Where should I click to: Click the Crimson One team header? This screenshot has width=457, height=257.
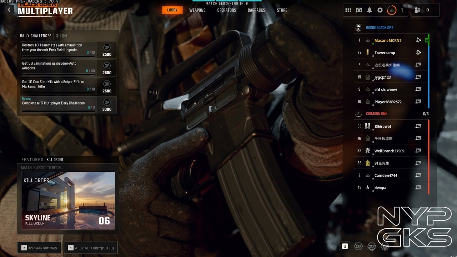(x=376, y=114)
